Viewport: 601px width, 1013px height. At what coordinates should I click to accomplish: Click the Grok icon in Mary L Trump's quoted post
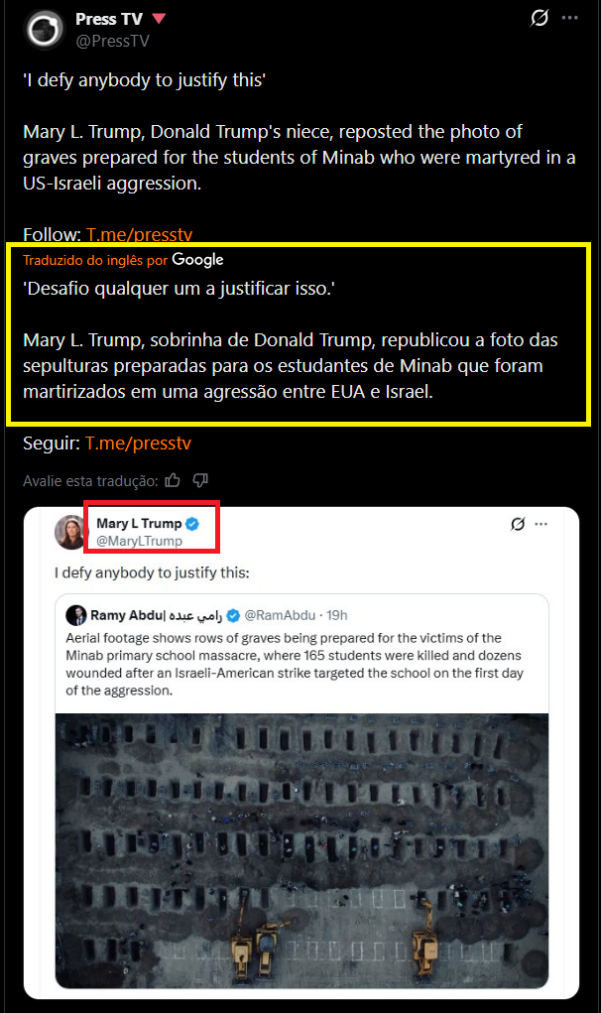point(518,524)
